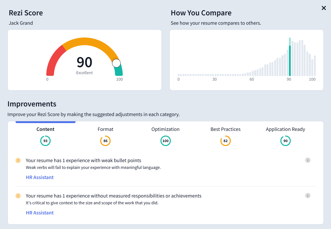Screen dimensions: 331x229
Task: Click the teal segment of the gauge
Action: (119, 71)
